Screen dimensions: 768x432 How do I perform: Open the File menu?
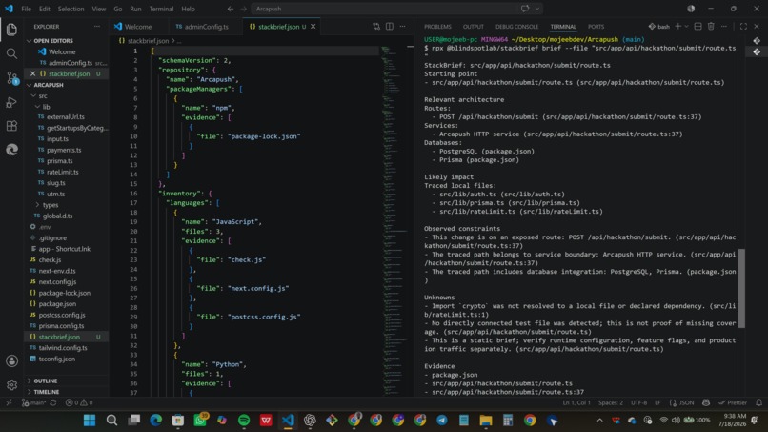[x=26, y=9]
